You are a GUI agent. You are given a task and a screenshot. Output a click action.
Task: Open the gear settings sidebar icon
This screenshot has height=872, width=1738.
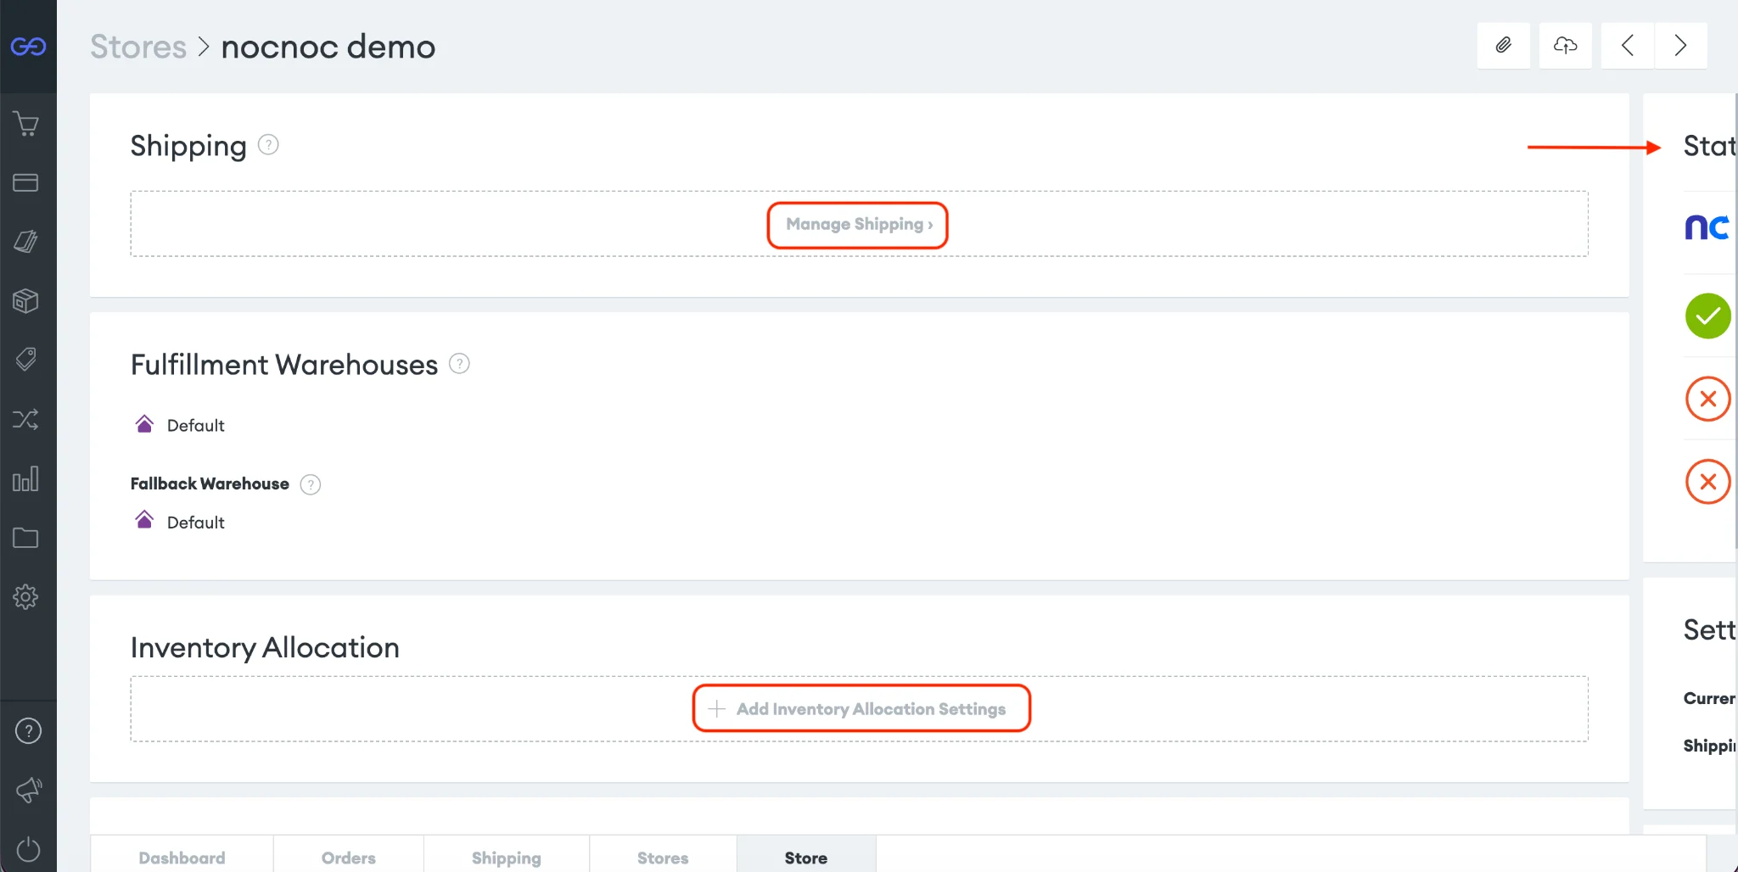26,597
